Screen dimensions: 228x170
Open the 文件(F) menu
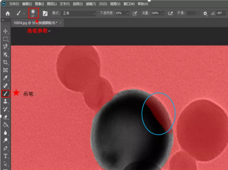tap(14, 4)
